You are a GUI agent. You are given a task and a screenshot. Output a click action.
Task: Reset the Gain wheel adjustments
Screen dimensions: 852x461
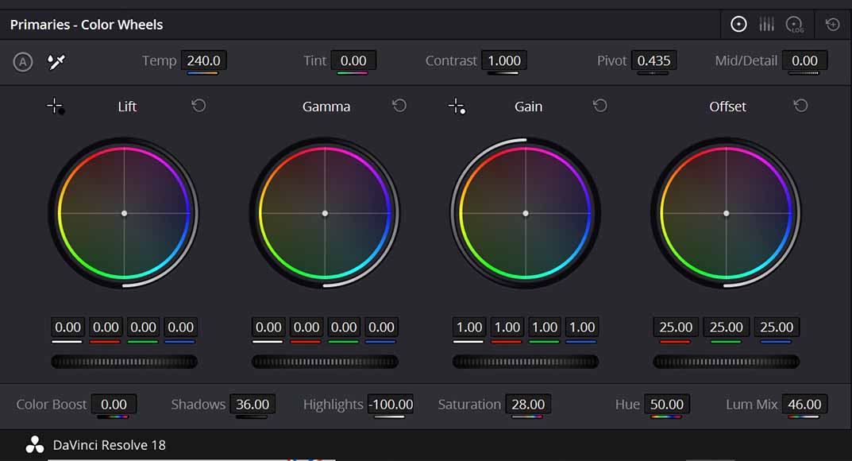pyautogui.click(x=600, y=104)
